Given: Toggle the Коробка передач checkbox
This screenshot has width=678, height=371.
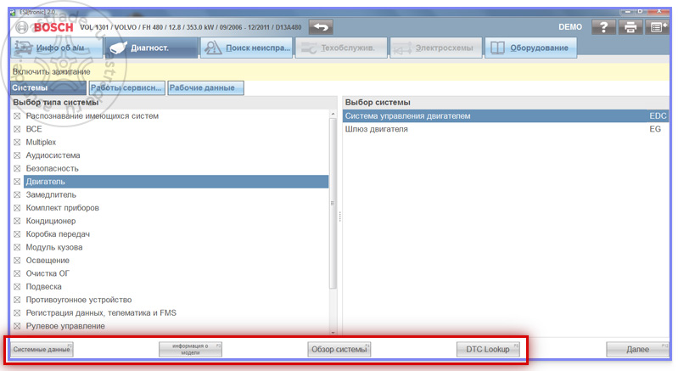Looking at the screenshot, I should click(17, 234).
